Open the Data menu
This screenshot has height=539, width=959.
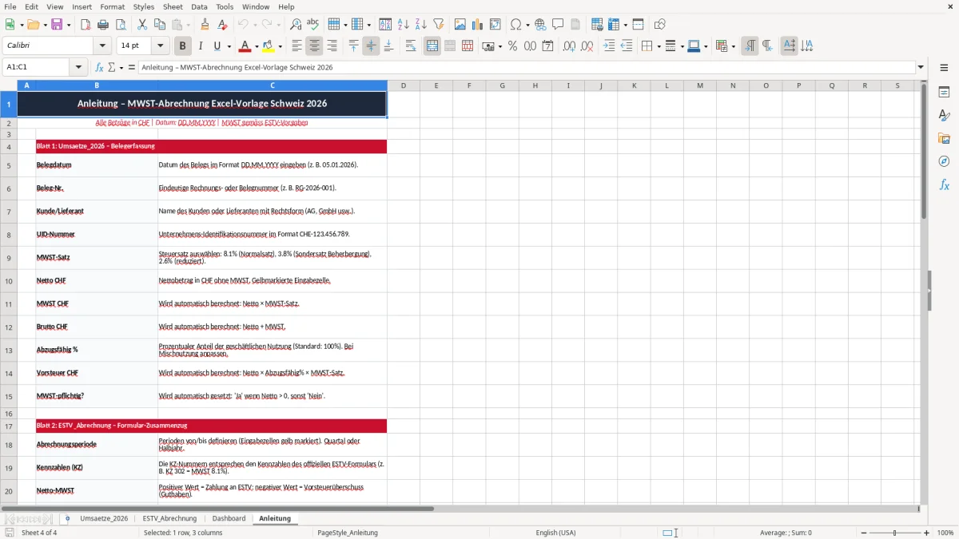point(199,6)
